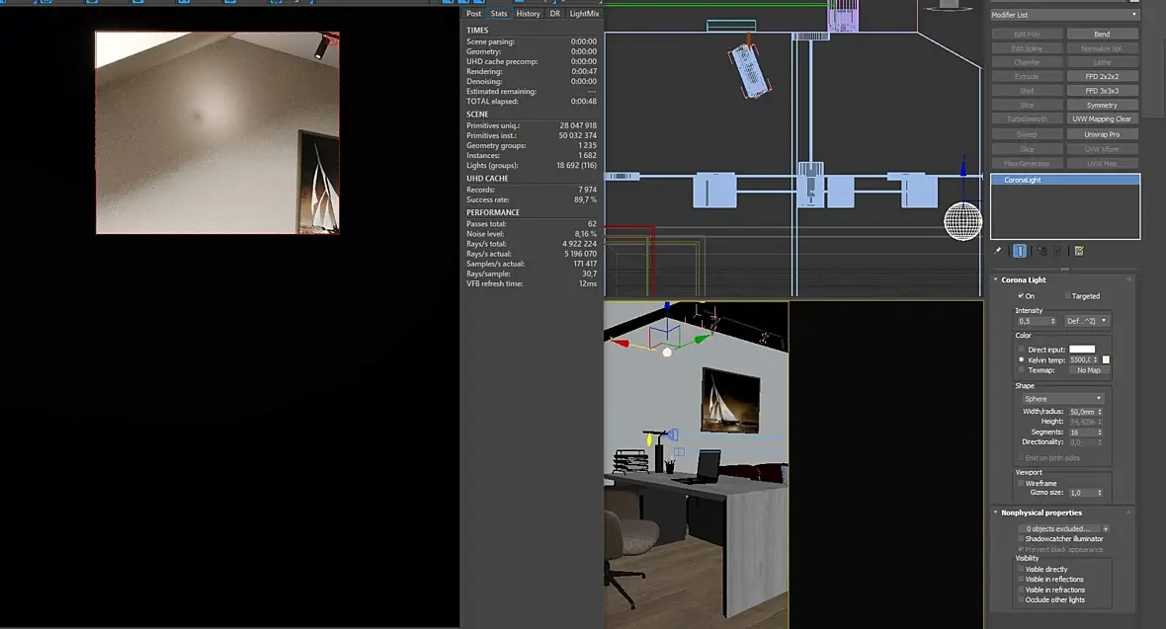
Task: Click the FFD 2x2x2 modifier button
Action: [x=1102, y=77]
